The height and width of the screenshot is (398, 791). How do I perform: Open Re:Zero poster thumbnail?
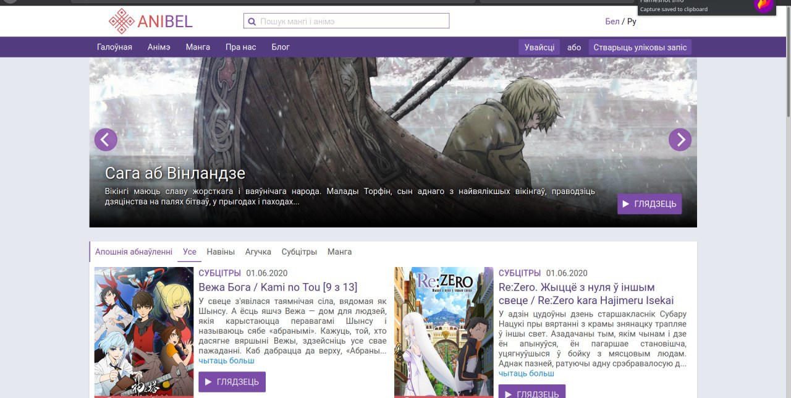[444, 332]
